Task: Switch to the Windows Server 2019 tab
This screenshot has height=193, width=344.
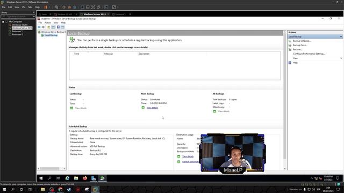Action: tap(95, 14)
